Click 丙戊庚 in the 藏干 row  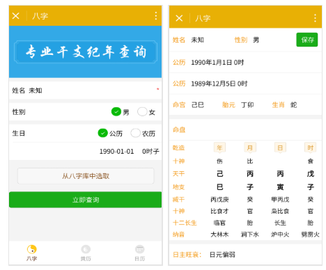tap(219, 200)
